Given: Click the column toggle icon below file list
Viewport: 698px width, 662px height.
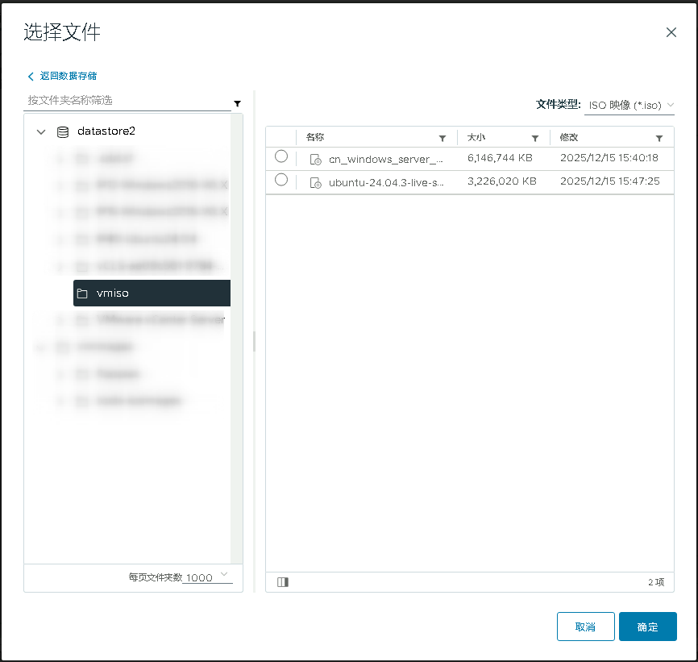Looking at the screenshot, I should 282,581.
